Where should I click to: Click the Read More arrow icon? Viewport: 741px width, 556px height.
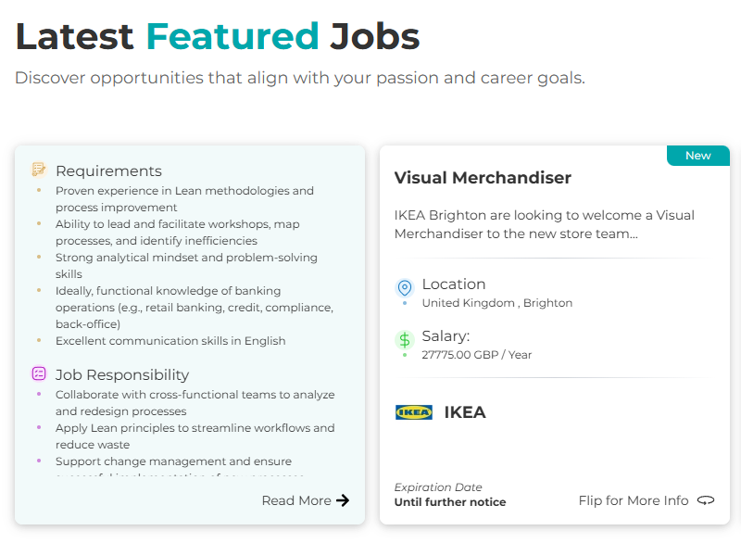coord(343,500)
